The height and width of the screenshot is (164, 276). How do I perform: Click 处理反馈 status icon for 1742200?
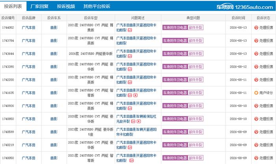tap(256, 80)
